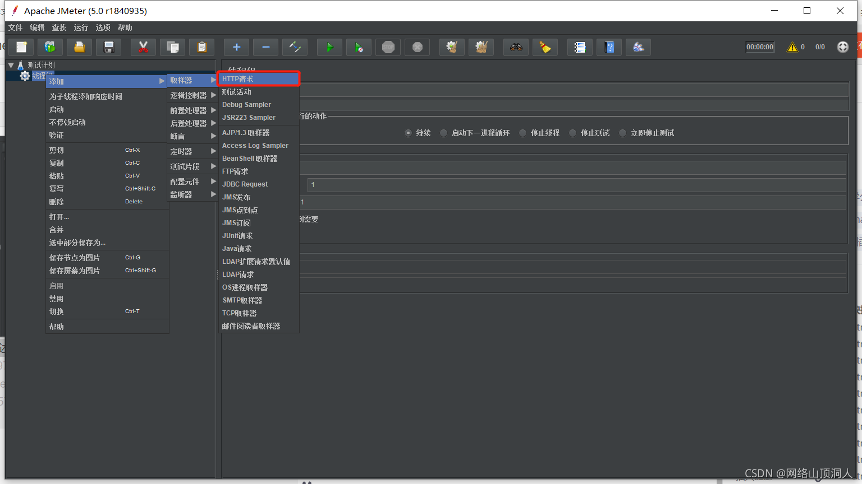Open the 查找 menu

pyautogui.click(x=59, y=27)
